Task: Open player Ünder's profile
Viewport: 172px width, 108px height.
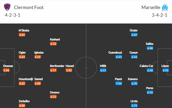Action: (x=134, y=30)
